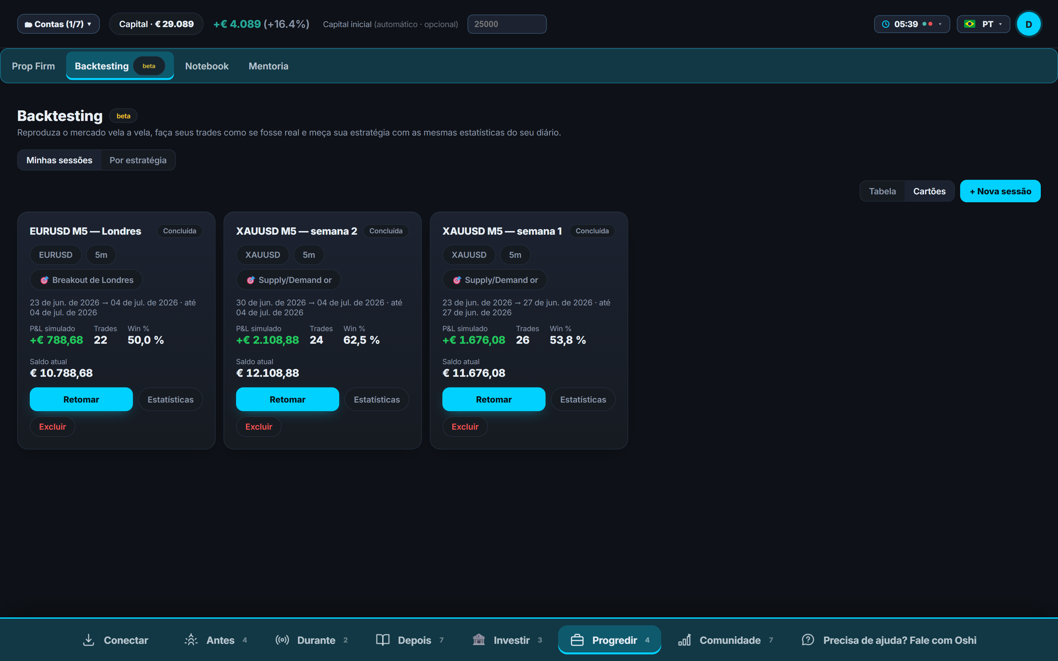Switch to Tabela view
This screenshot has width=1058, height=661.
(882, 191)
